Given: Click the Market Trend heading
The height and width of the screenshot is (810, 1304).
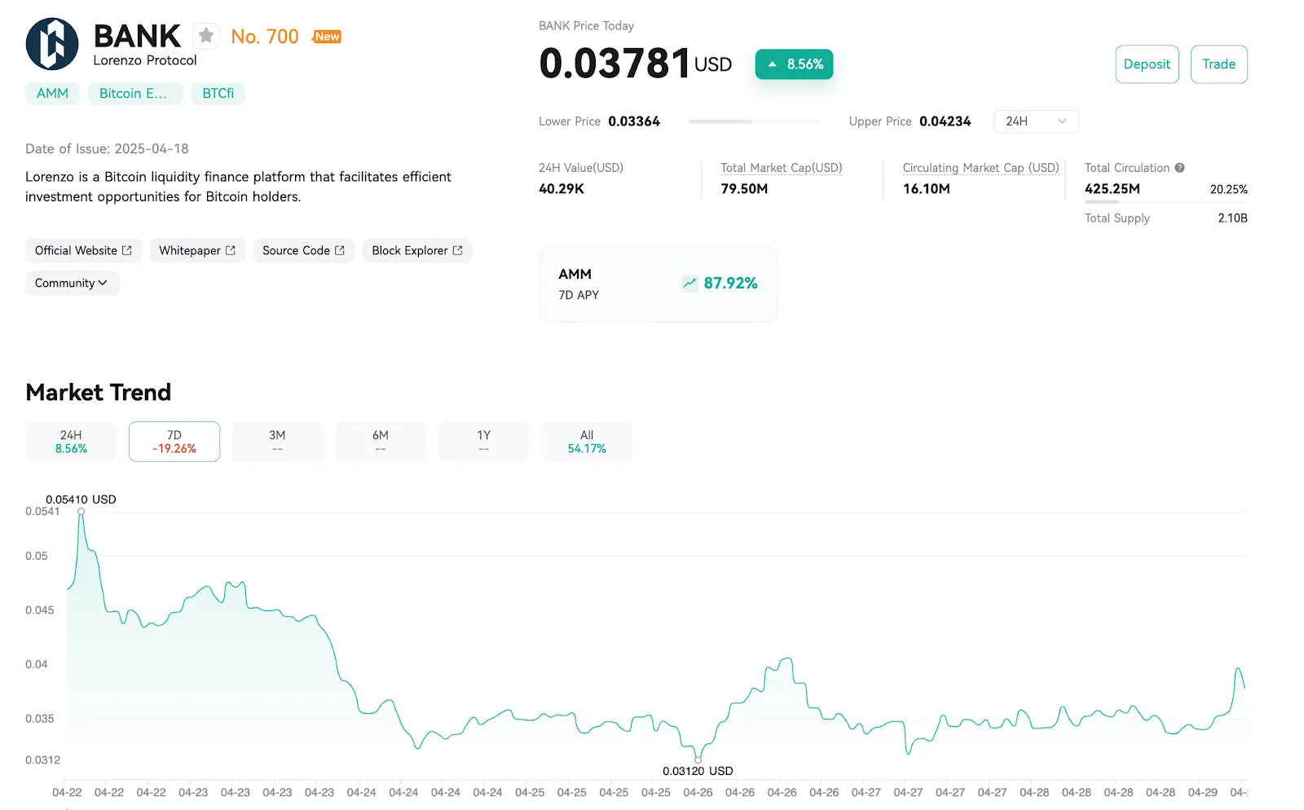Looking at the screenshot, I should pyautogui.click(x=99, y=393).
